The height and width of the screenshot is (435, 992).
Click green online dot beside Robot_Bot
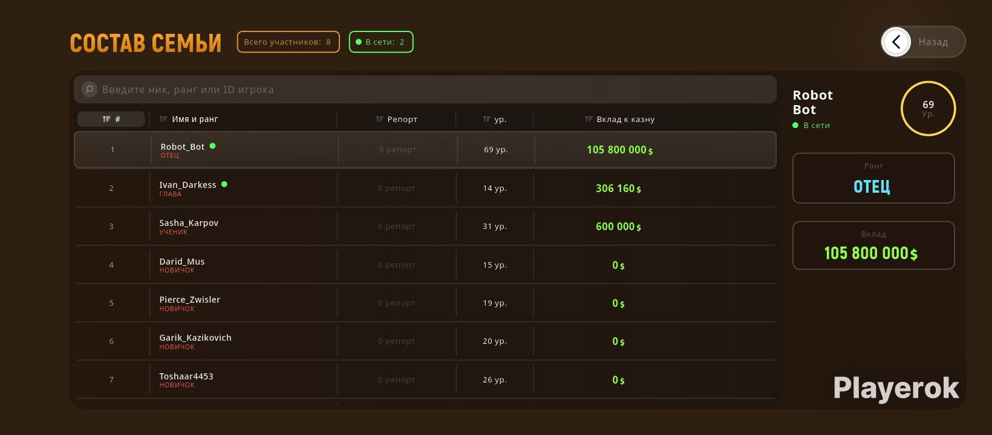tap(212, 146)
